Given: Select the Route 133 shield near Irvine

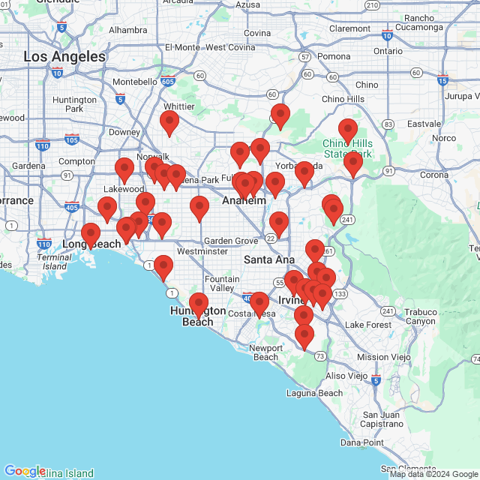Looking at the screenshot, I should point(340,294).
